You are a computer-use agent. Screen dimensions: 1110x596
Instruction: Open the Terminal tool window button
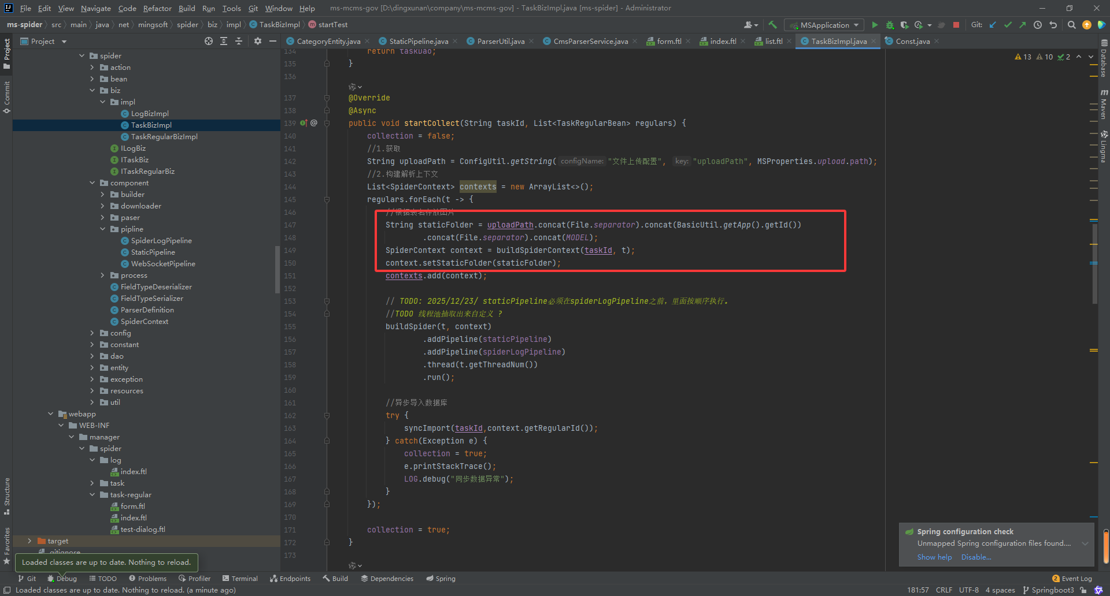pyautogui.click(x=240, y=578)
